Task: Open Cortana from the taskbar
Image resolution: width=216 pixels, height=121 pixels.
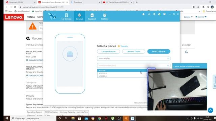Action: [x=59, y=118]
